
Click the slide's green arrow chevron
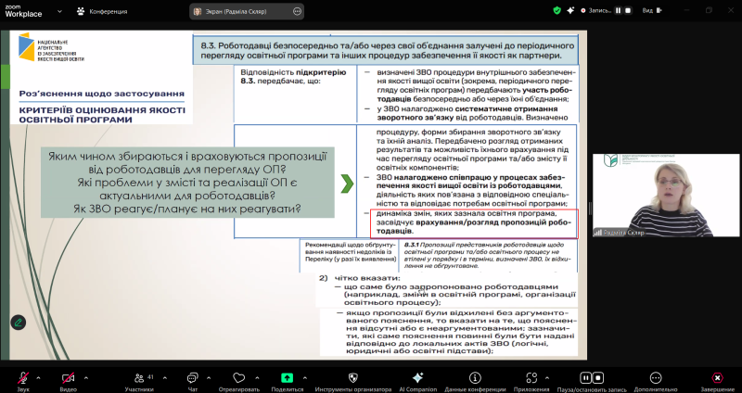pos(347,184)
